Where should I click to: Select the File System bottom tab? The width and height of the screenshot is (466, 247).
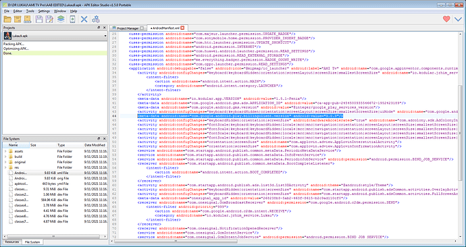point(32,242)
